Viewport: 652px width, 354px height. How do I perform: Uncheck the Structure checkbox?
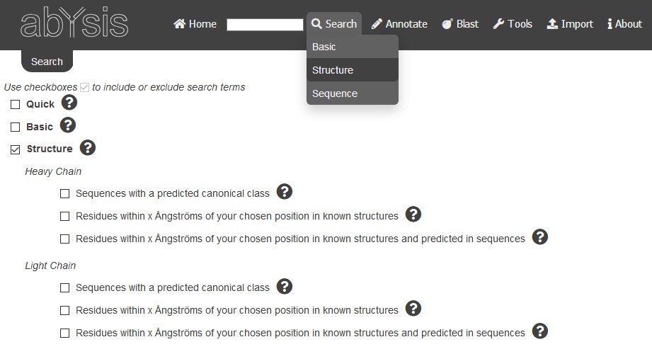(x=16, y=149)
